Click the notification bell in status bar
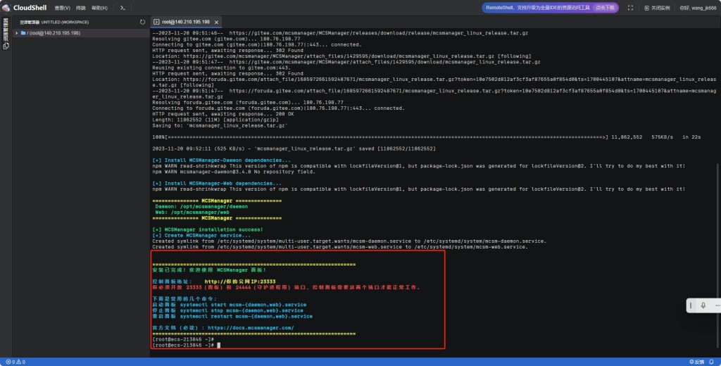 712,362
